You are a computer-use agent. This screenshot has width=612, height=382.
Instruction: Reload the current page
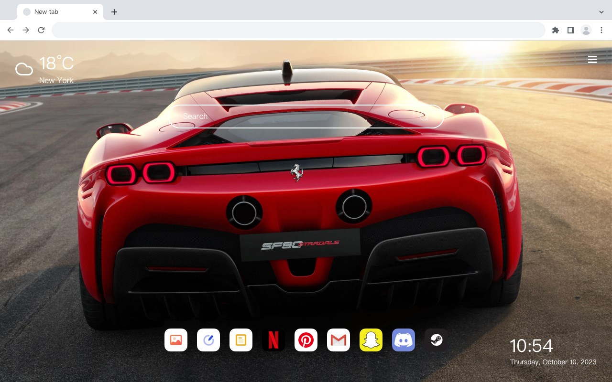pyautogui.click(x=41, y=30)
